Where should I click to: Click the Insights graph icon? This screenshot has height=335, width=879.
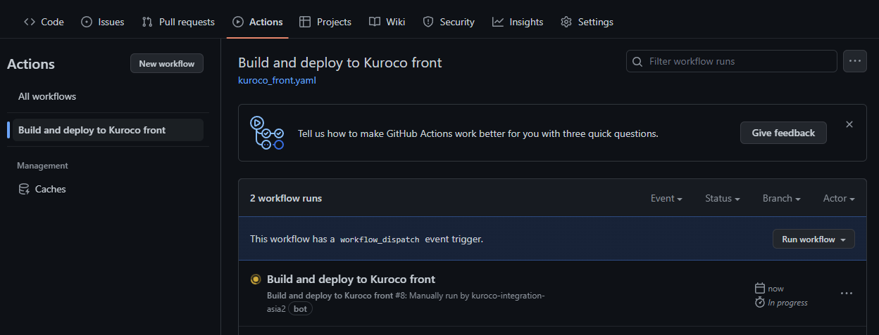498,22
